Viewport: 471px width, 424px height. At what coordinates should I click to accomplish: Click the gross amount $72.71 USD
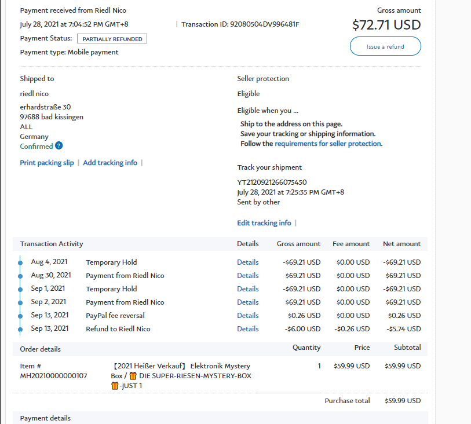(386, 25)
